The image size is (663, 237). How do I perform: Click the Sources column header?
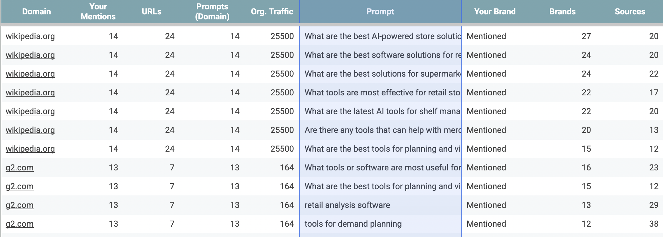pos(630,12)
